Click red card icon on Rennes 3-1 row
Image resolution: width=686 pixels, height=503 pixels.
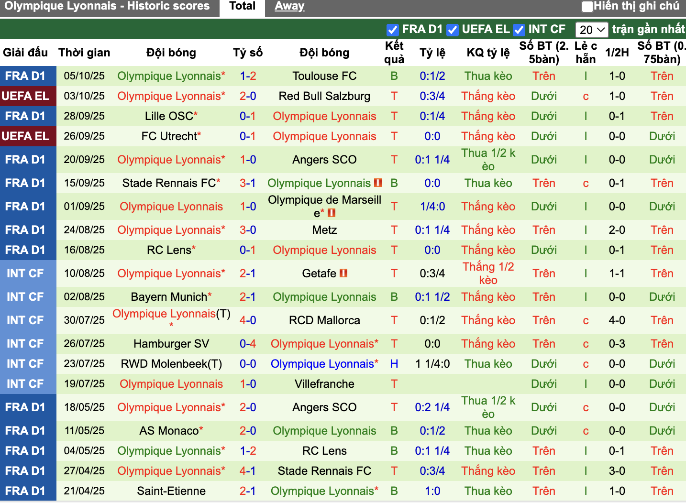tap(378, 183)
